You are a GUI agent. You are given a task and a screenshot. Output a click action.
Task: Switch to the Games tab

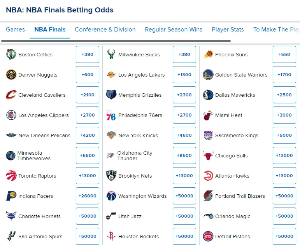click(x=15, y=30)
